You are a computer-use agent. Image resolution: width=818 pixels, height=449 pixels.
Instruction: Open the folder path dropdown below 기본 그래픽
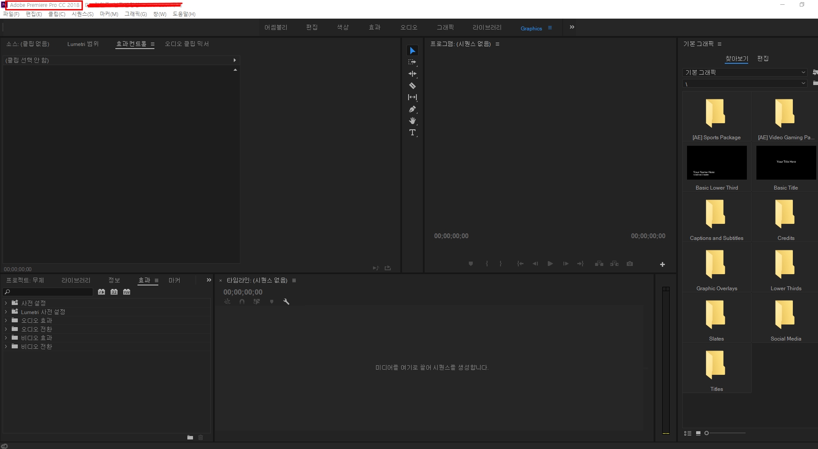tap(745, 83)
